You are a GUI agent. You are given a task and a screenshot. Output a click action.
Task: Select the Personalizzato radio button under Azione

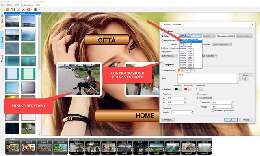162,40
